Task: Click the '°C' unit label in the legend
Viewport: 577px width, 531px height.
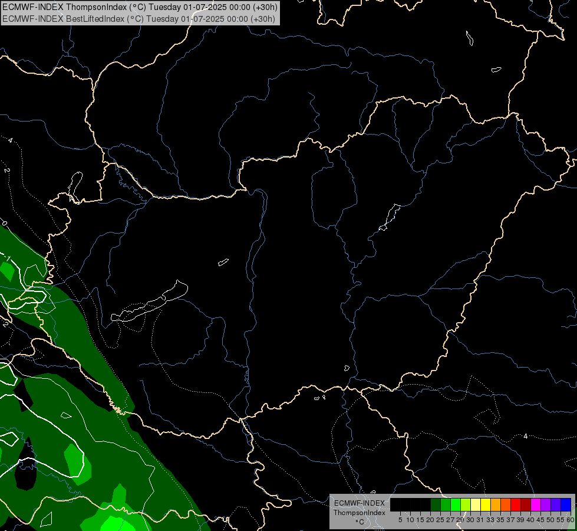Action: (x=360, y=522)
